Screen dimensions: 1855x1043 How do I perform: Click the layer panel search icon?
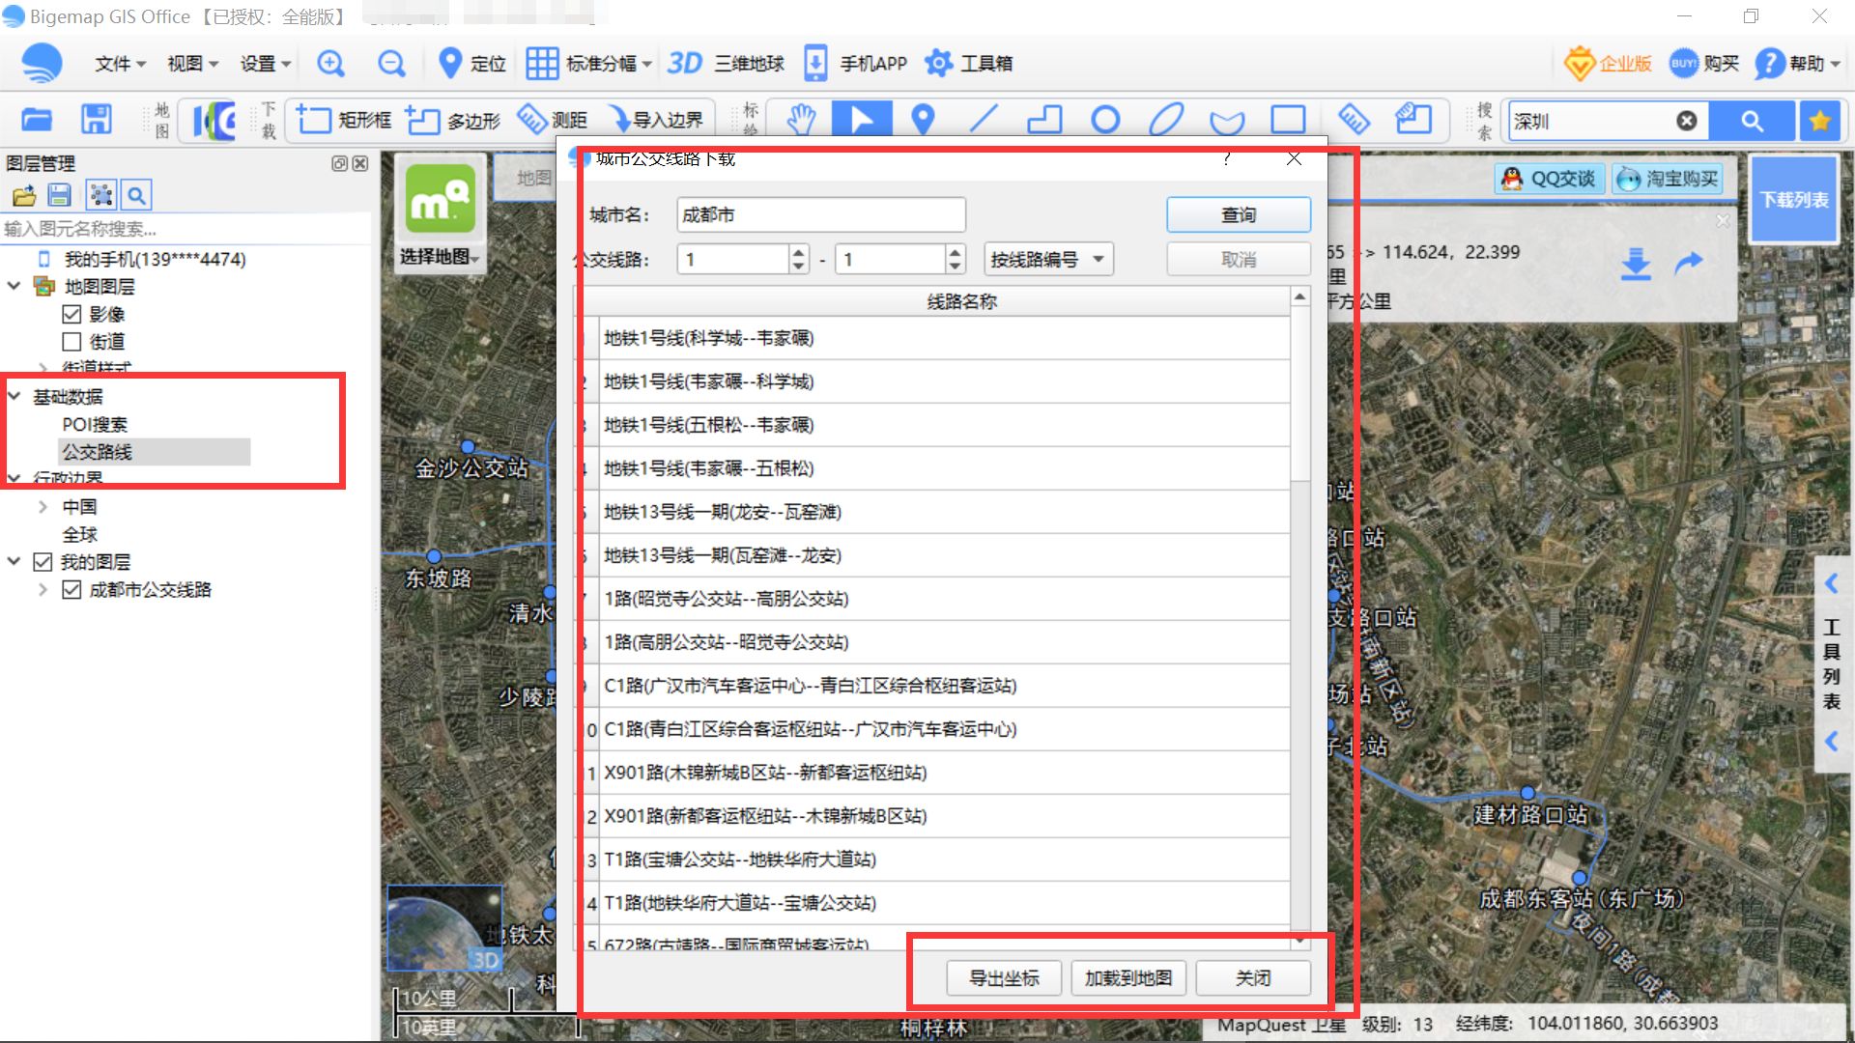coord(137,196)
